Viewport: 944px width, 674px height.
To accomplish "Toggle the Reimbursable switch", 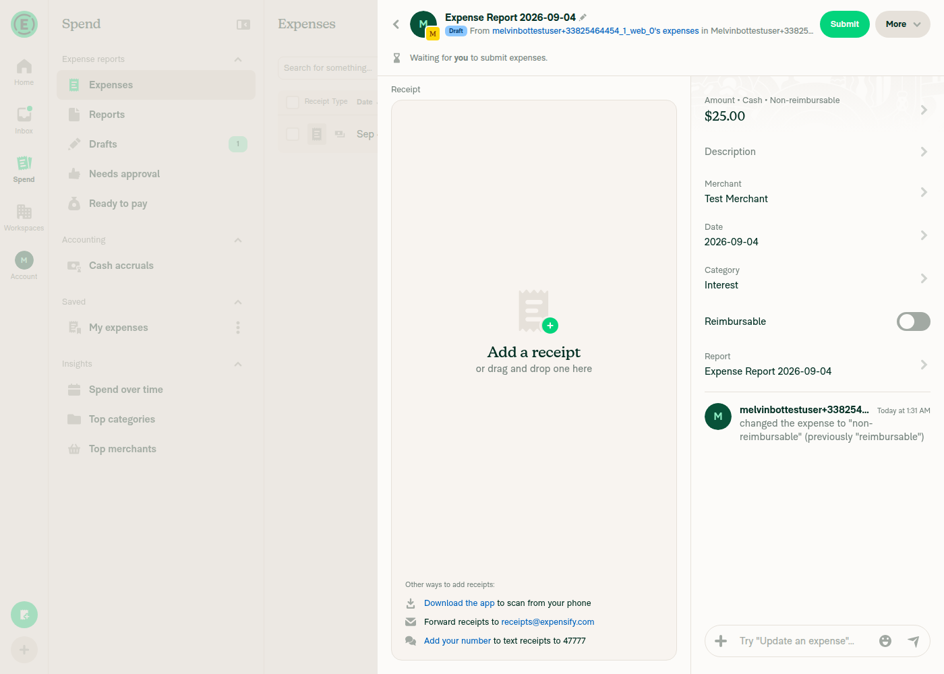I will click(914, 321).
